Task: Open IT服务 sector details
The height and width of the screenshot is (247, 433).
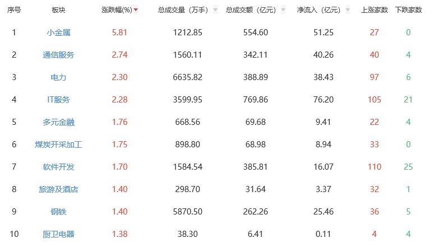Action: 58,100
